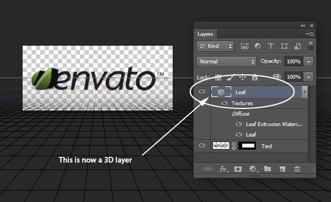Screen dimensions: 331x202
Task: Close the Layers panel
Action: pyautogui.click(x=312, y=25)
